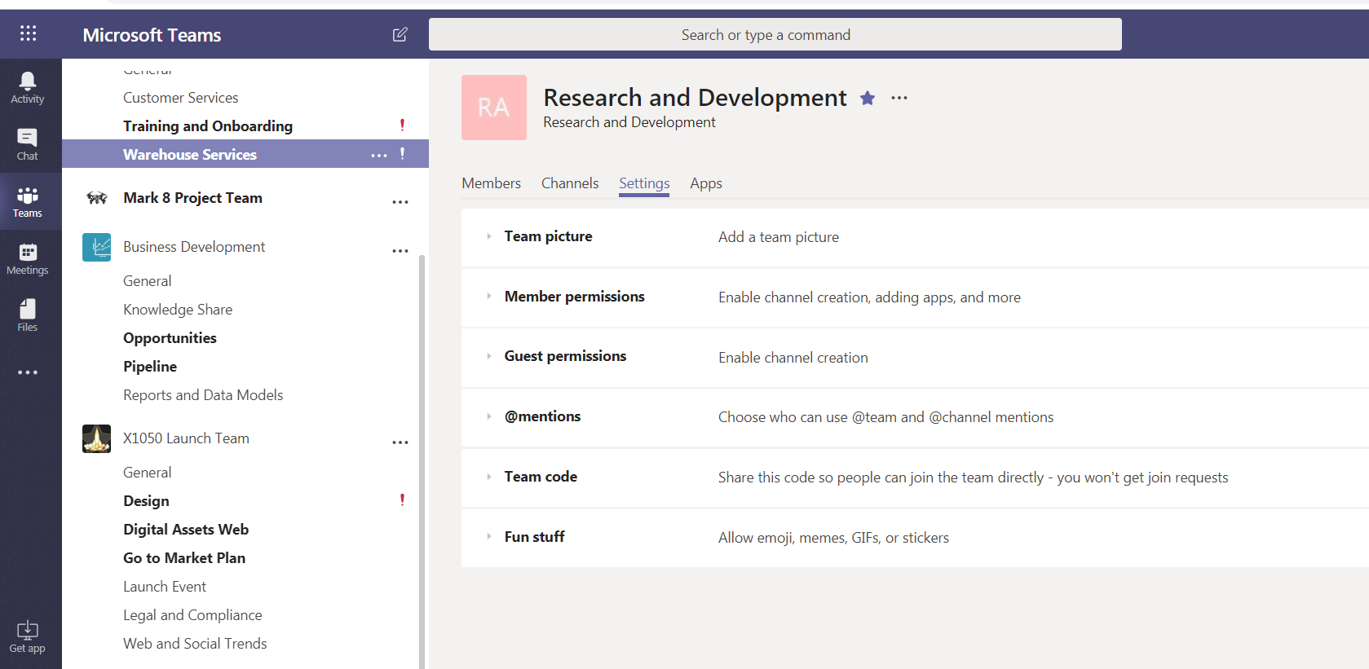The image size is (1369, 669).
Task: Open Mark 8 Project Team
Action: click(192, 198)
